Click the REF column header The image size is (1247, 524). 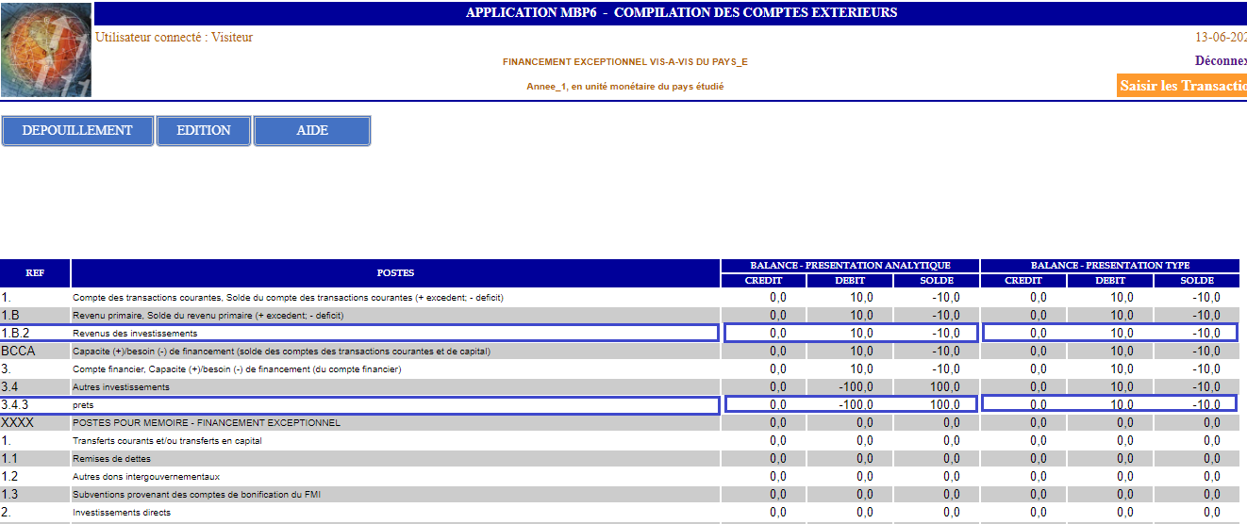click(x=35, y=273)
